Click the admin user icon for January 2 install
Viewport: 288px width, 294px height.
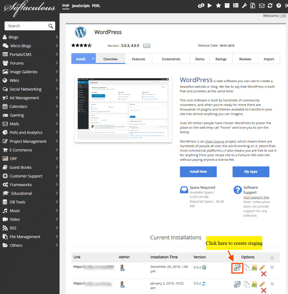coord(122,285)
